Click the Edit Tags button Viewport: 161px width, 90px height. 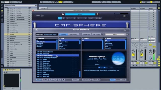pyautogui.click(x=86, y=79)
